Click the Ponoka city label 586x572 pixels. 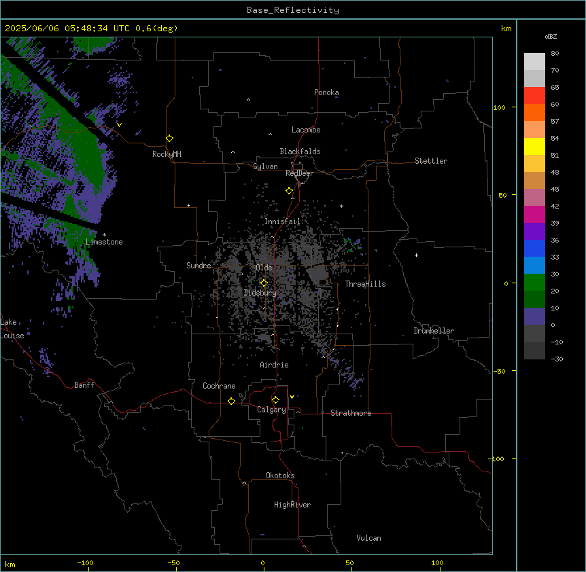point(326,92)
